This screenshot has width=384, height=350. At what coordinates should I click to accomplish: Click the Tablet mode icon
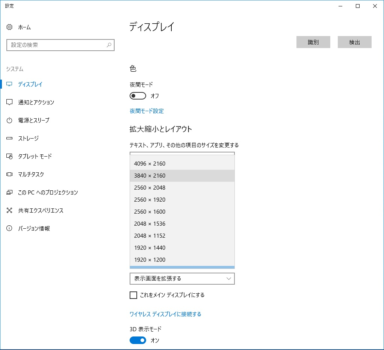tap(10, 157)
